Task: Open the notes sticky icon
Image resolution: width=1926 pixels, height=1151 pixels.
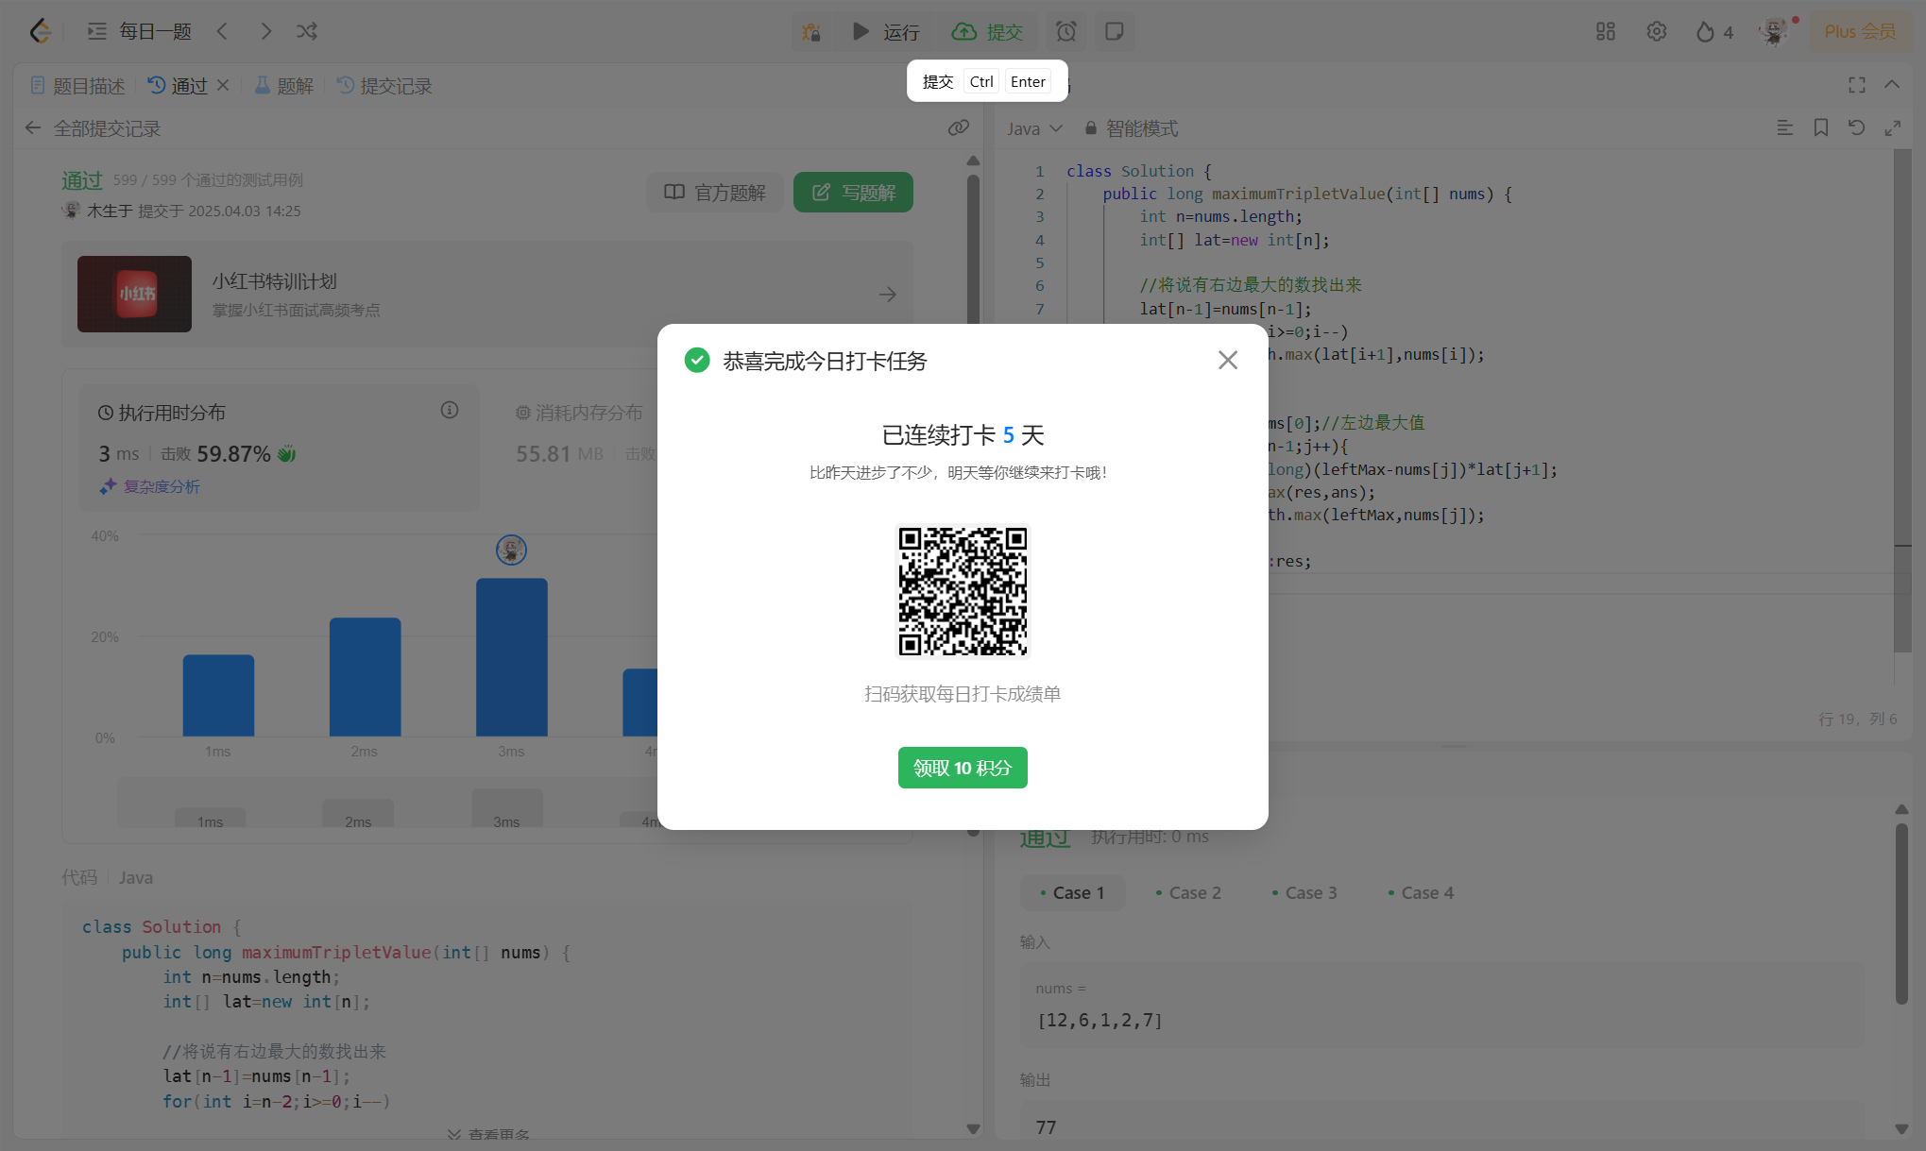Action: pyautogui.click(x=1114, y=31)
